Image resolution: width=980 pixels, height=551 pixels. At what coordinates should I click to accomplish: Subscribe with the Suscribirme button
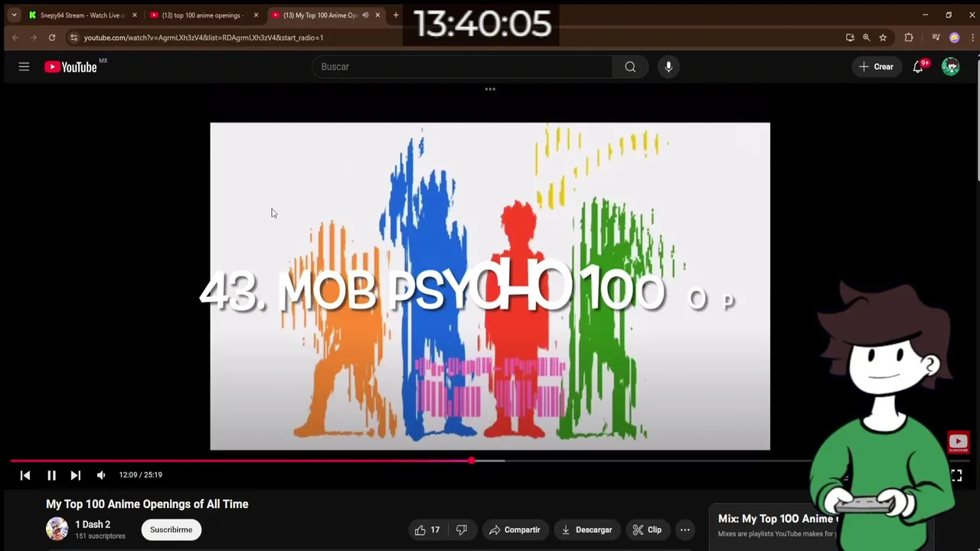(x=171, y=530)
